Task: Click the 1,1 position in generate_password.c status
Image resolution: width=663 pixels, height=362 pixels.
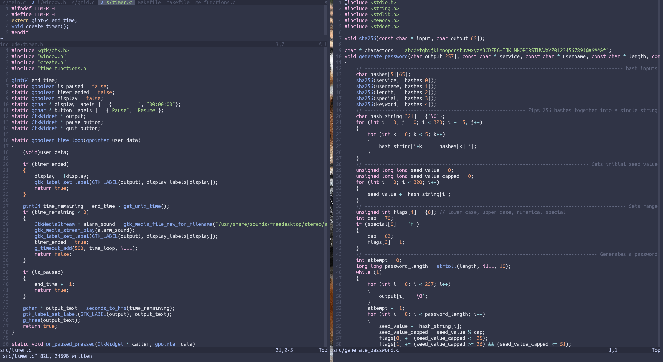Action: [613, 350]
